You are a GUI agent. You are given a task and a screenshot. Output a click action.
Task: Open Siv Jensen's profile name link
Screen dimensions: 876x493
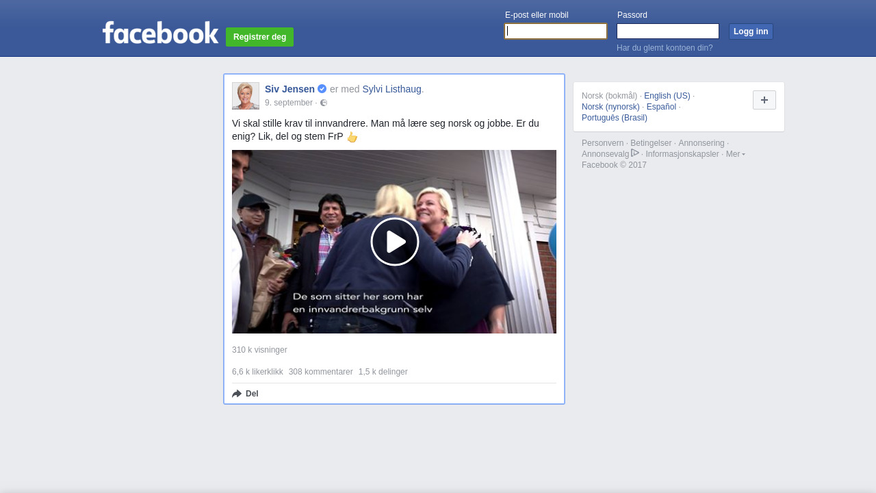pyautogui.click(x=289, y=89)
